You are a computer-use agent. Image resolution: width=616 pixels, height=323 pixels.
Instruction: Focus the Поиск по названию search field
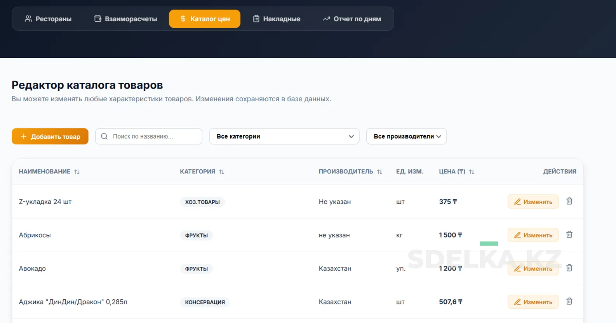pyautogui.click(x=149, y=136)
